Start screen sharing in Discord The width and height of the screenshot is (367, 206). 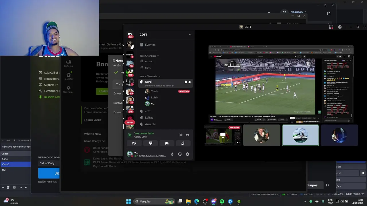coord(151,143)
